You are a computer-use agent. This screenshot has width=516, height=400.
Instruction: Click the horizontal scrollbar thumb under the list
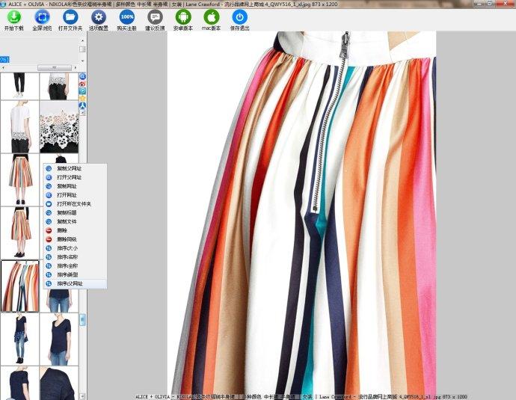[x=55, y=68]
